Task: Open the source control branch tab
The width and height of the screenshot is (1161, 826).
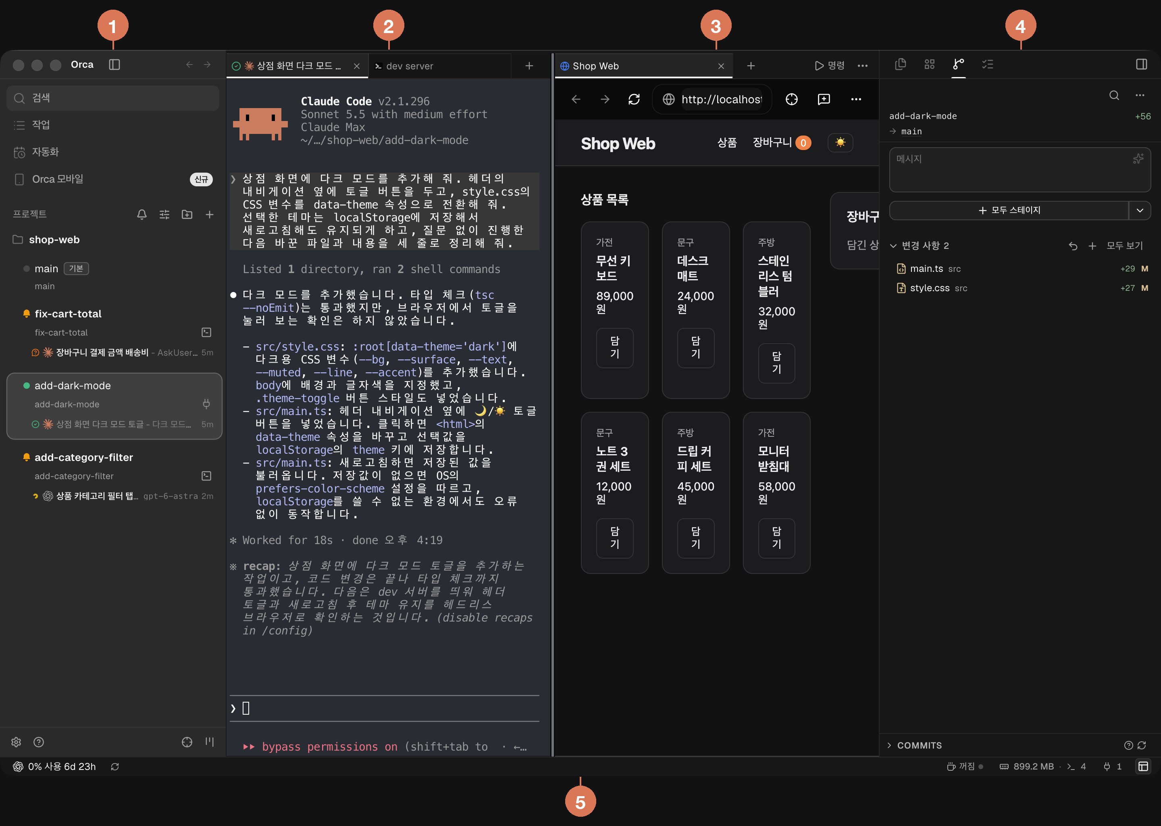Action: tap(958, 65)
